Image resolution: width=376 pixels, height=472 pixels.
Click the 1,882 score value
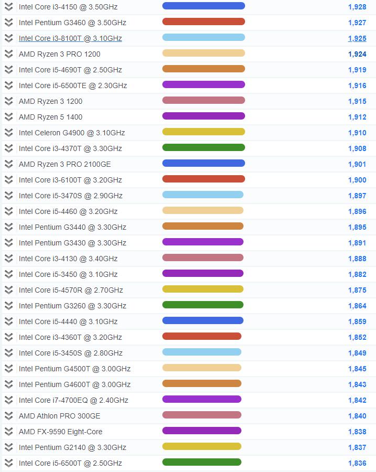coord(357,274)
